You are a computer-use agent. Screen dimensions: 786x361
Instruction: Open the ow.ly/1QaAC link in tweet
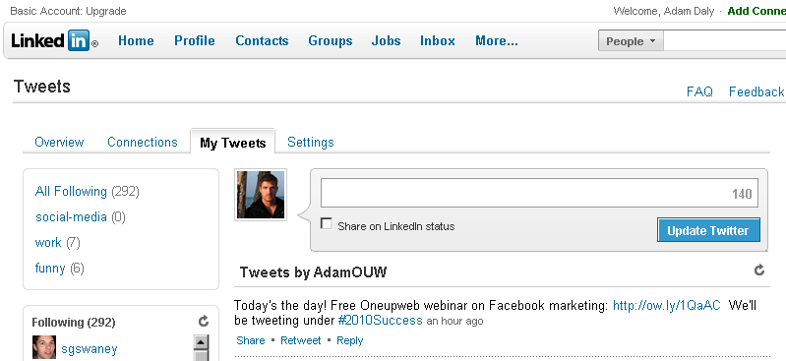click(x=667, y=305)
